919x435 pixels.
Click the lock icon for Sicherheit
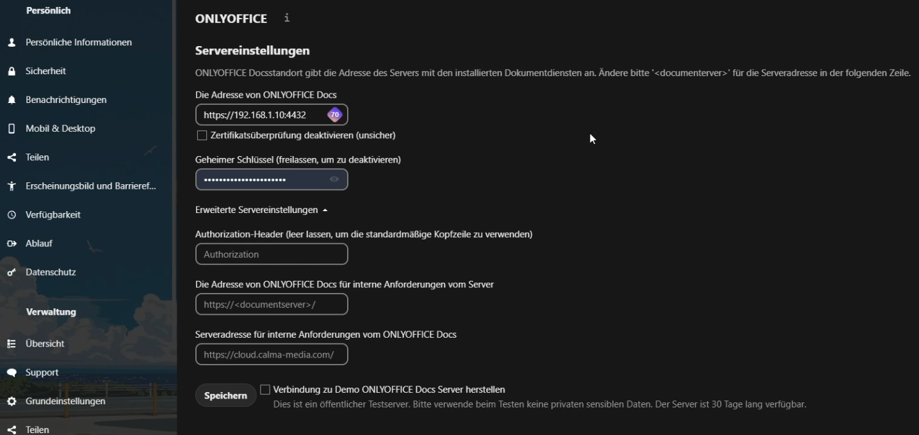point(12,71)
